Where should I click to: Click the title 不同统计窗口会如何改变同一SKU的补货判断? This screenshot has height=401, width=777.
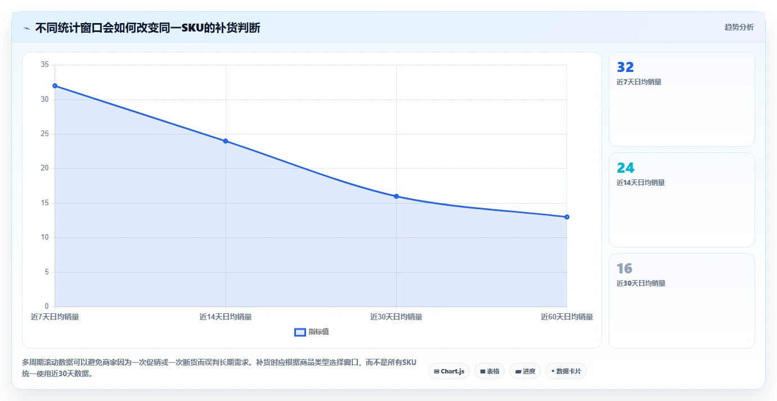(x=148, y=28)
